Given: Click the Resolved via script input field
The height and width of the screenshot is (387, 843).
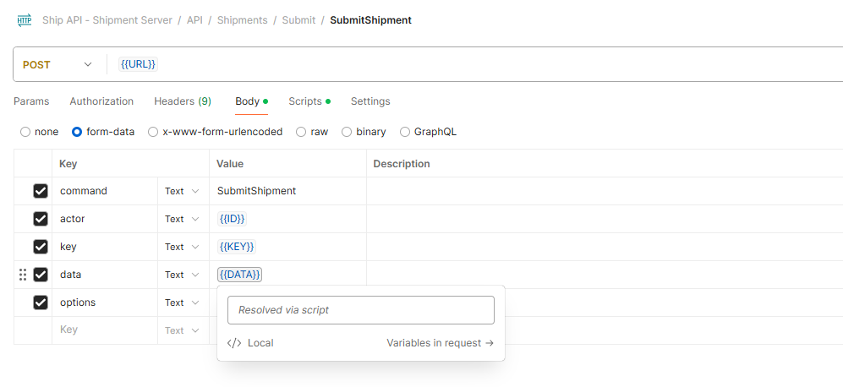Looking at the screenshot, I should click(x=360, y=310).
